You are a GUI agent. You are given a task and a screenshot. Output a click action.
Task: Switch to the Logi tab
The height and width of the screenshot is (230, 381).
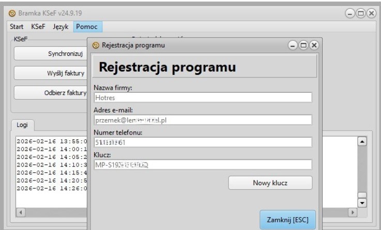[x=23, y=124]
